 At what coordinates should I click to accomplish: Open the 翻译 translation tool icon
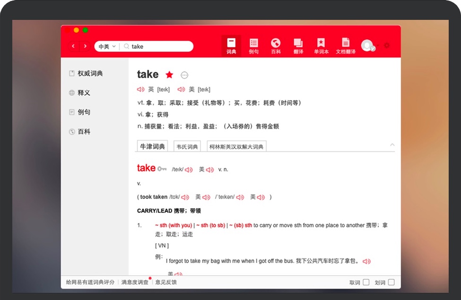click(x=298, y=46)
